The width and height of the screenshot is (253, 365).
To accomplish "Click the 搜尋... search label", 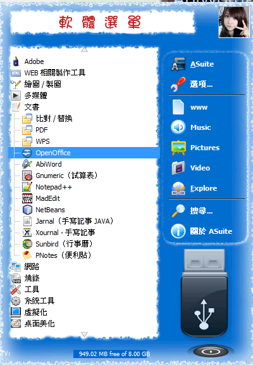I will [x=201, y=211].
